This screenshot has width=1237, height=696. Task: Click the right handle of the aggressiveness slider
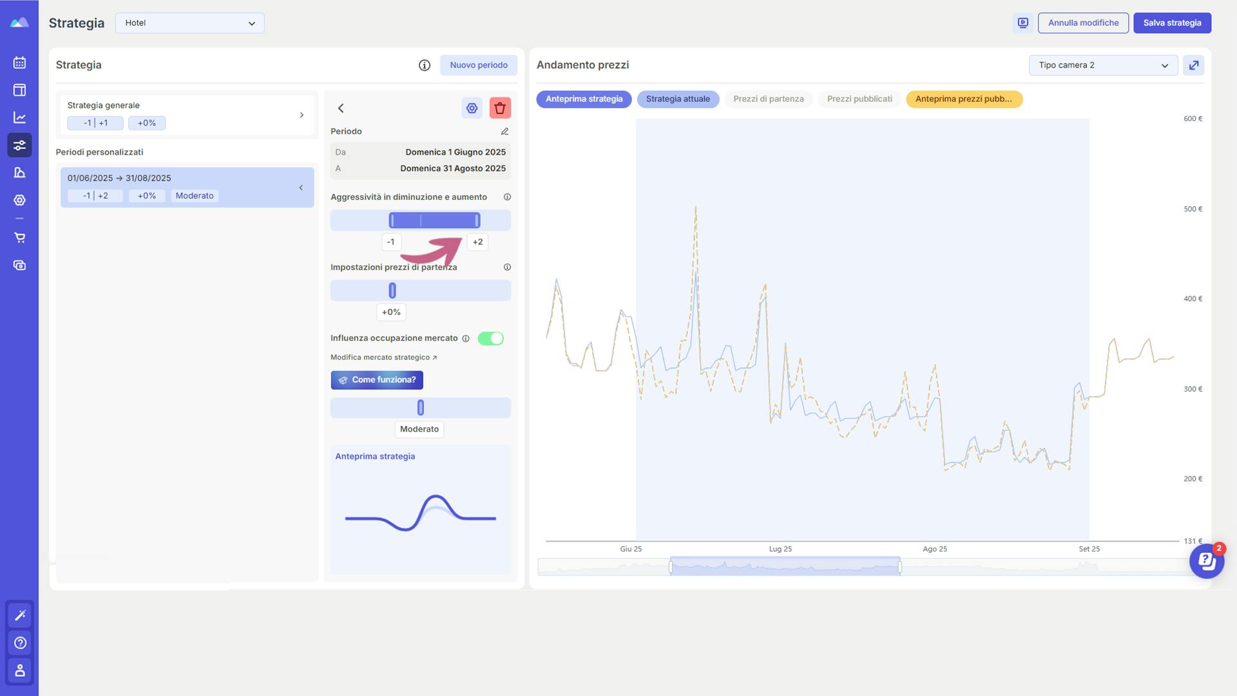point(477,221)
